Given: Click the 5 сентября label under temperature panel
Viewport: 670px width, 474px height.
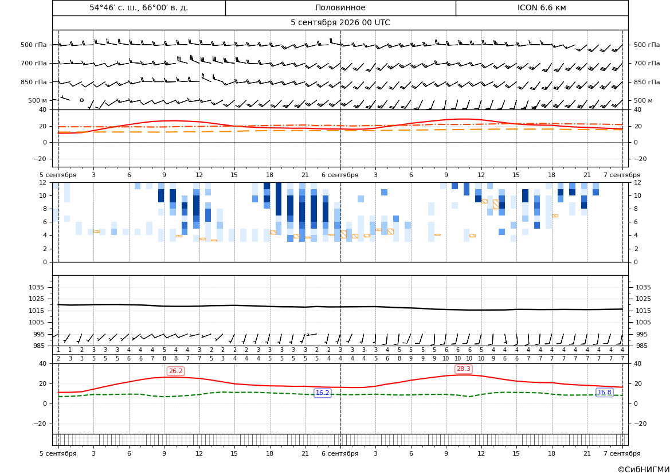Looking at the screenshot, I should tap(58, 175).
